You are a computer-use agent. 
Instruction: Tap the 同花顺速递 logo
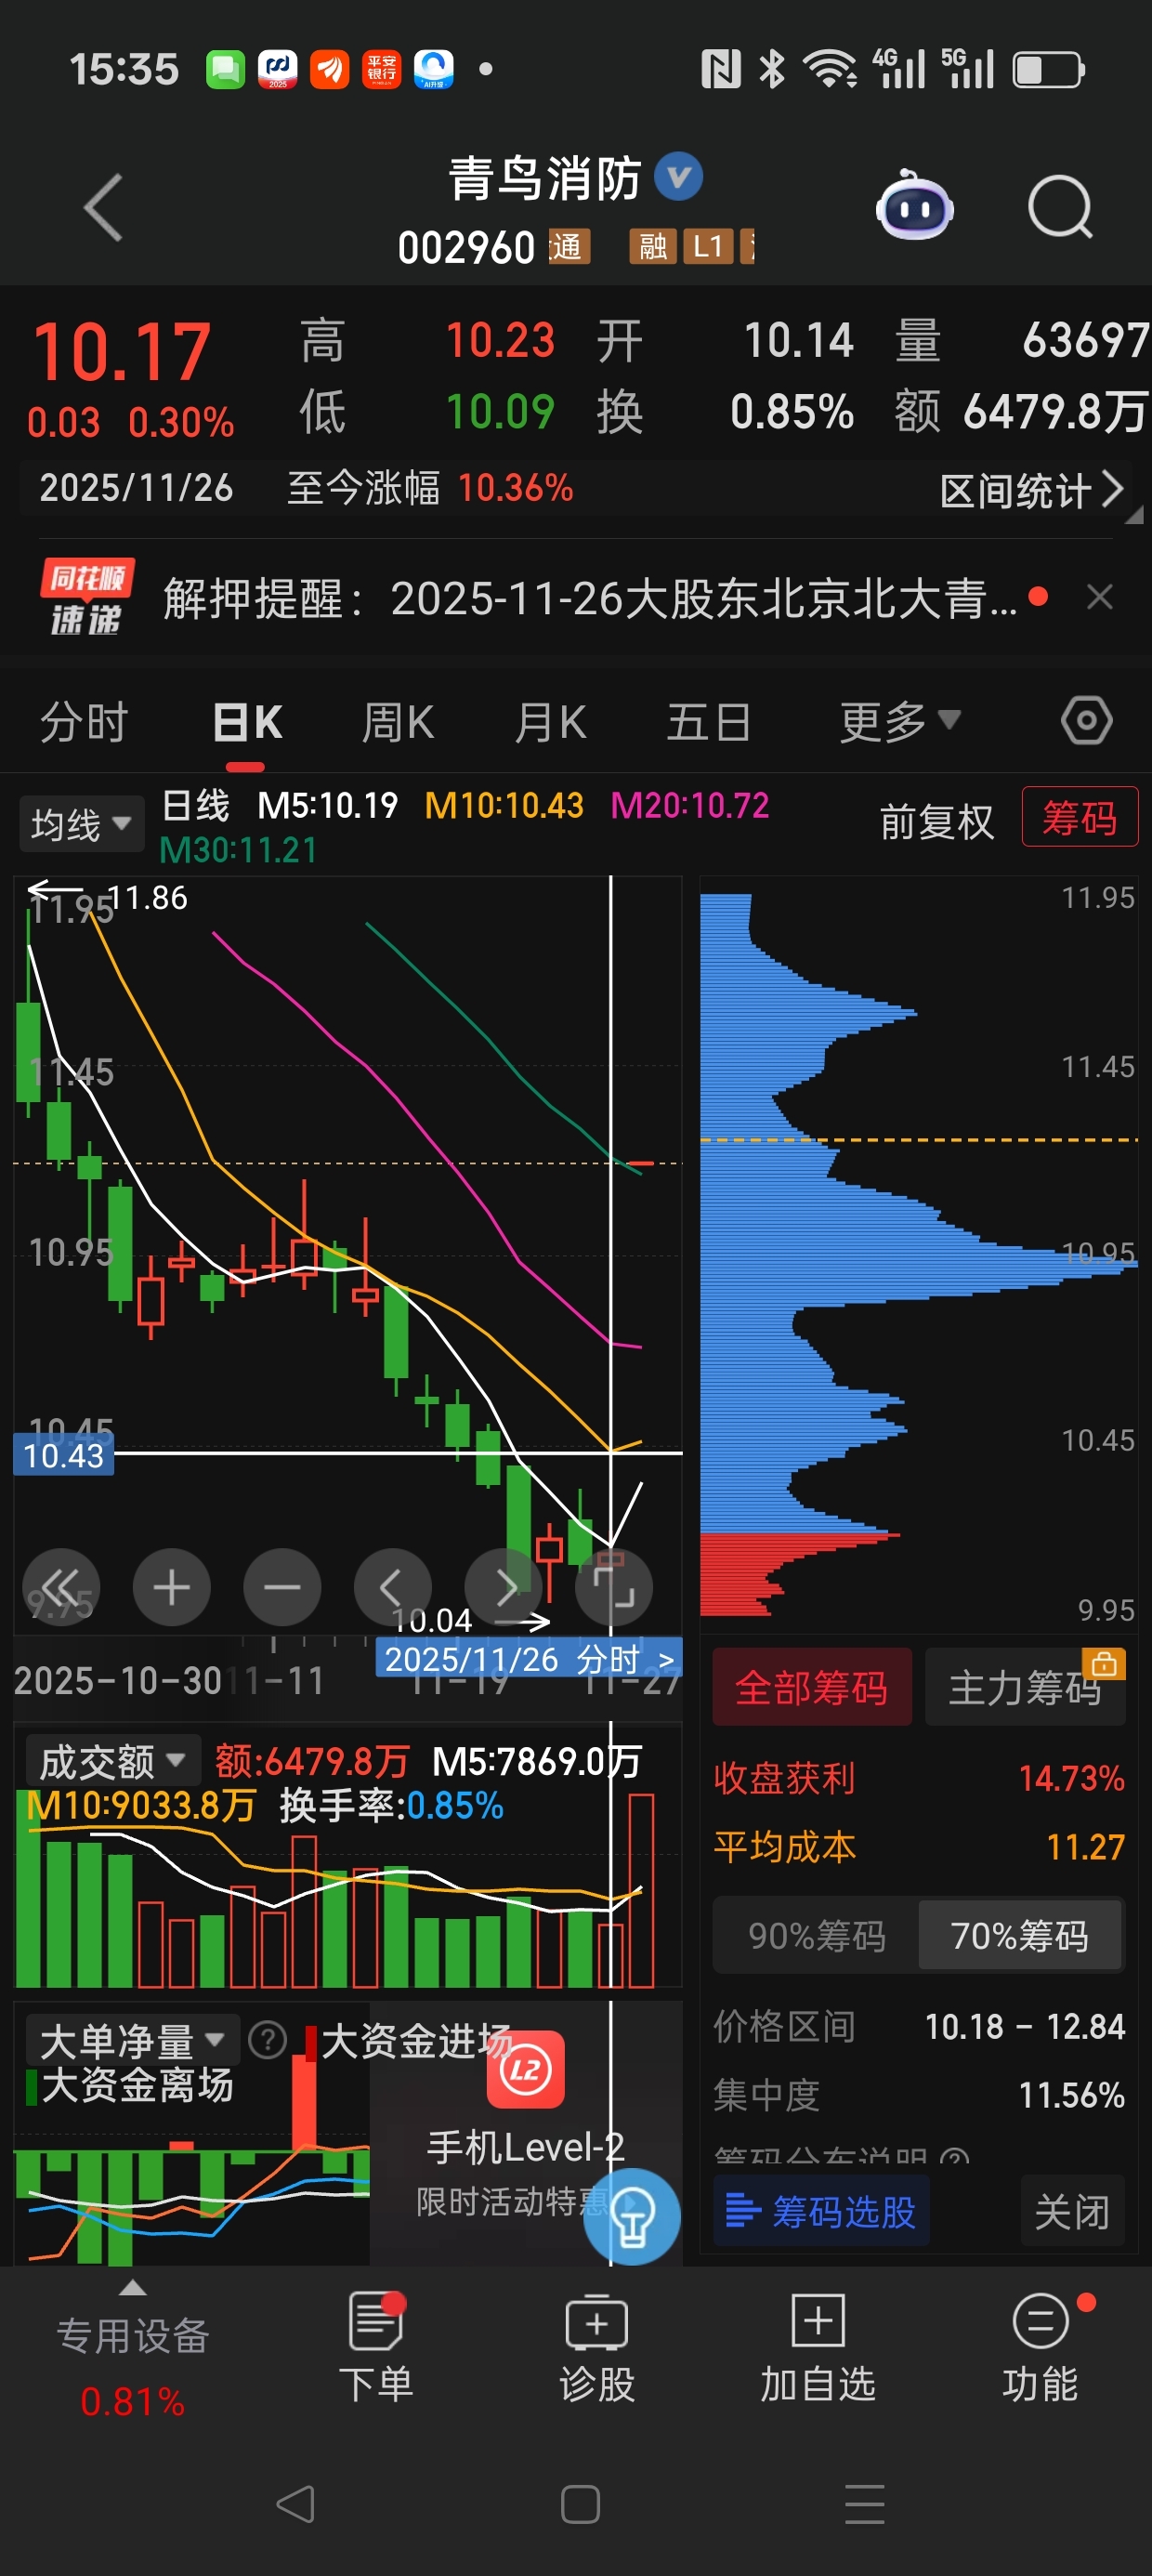pyautogui.click(x=86, y=598)
